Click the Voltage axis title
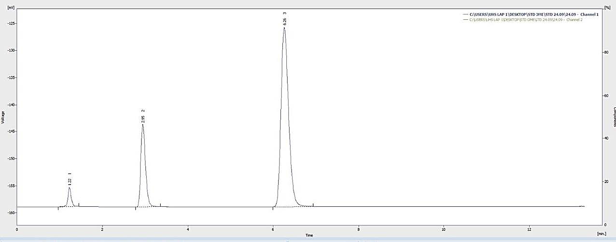This screenshot has width=616, height=242. point(2,117)
